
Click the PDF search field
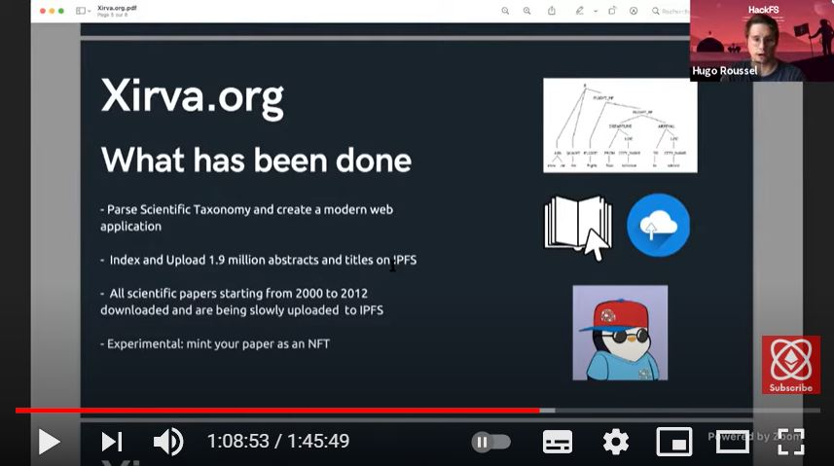pyautogui.click(x=671, y=11)
